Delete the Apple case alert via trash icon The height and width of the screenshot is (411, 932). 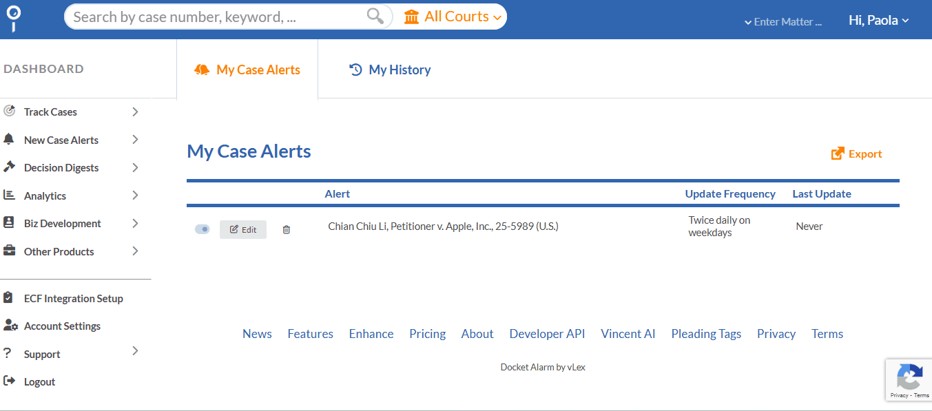[x=287, y=230]
